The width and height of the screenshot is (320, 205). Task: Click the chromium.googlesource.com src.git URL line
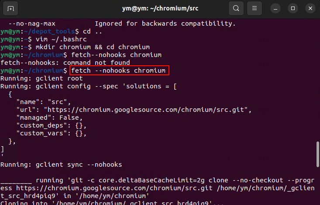tap(134, 110)
